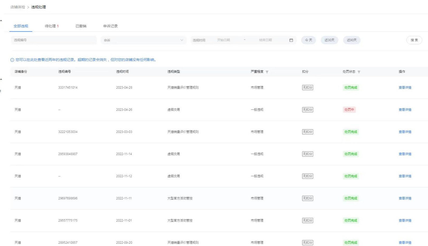Click 大型官方活动管控 in 2022-11-11 row
428x246 pixels.
click(x=180, y=198)
